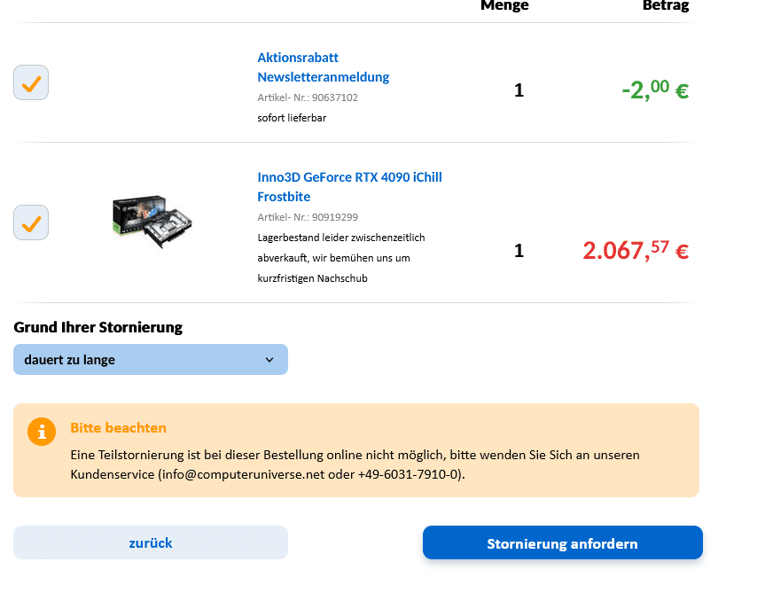Click the red 2.067,57 € price
The image size is (773, 593).
635,251
